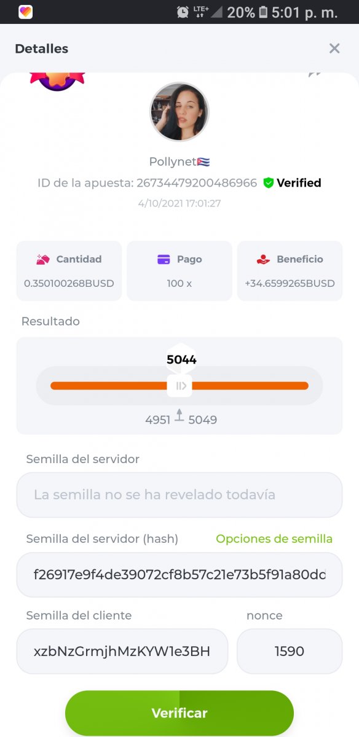Viewport: 359px width, 737px height.
Task: Select the server seed hash field
Action: [x=179, y=575]
